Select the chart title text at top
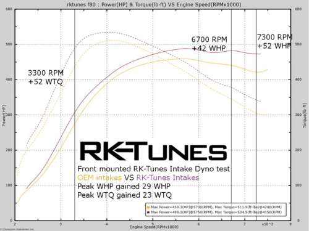The width and height of the screenshot is (309, 231). (x=154, y=4)
